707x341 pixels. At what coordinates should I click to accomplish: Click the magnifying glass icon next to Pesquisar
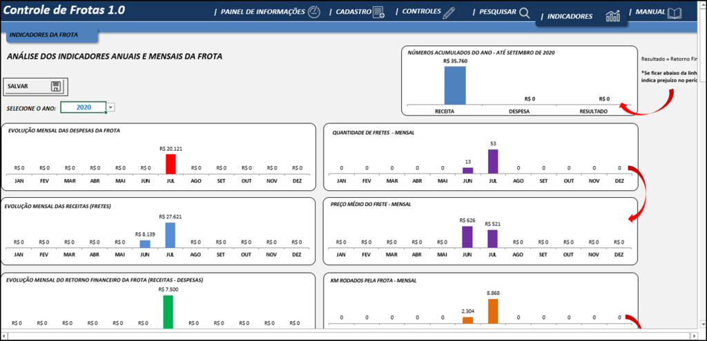[x=524, y=12]
